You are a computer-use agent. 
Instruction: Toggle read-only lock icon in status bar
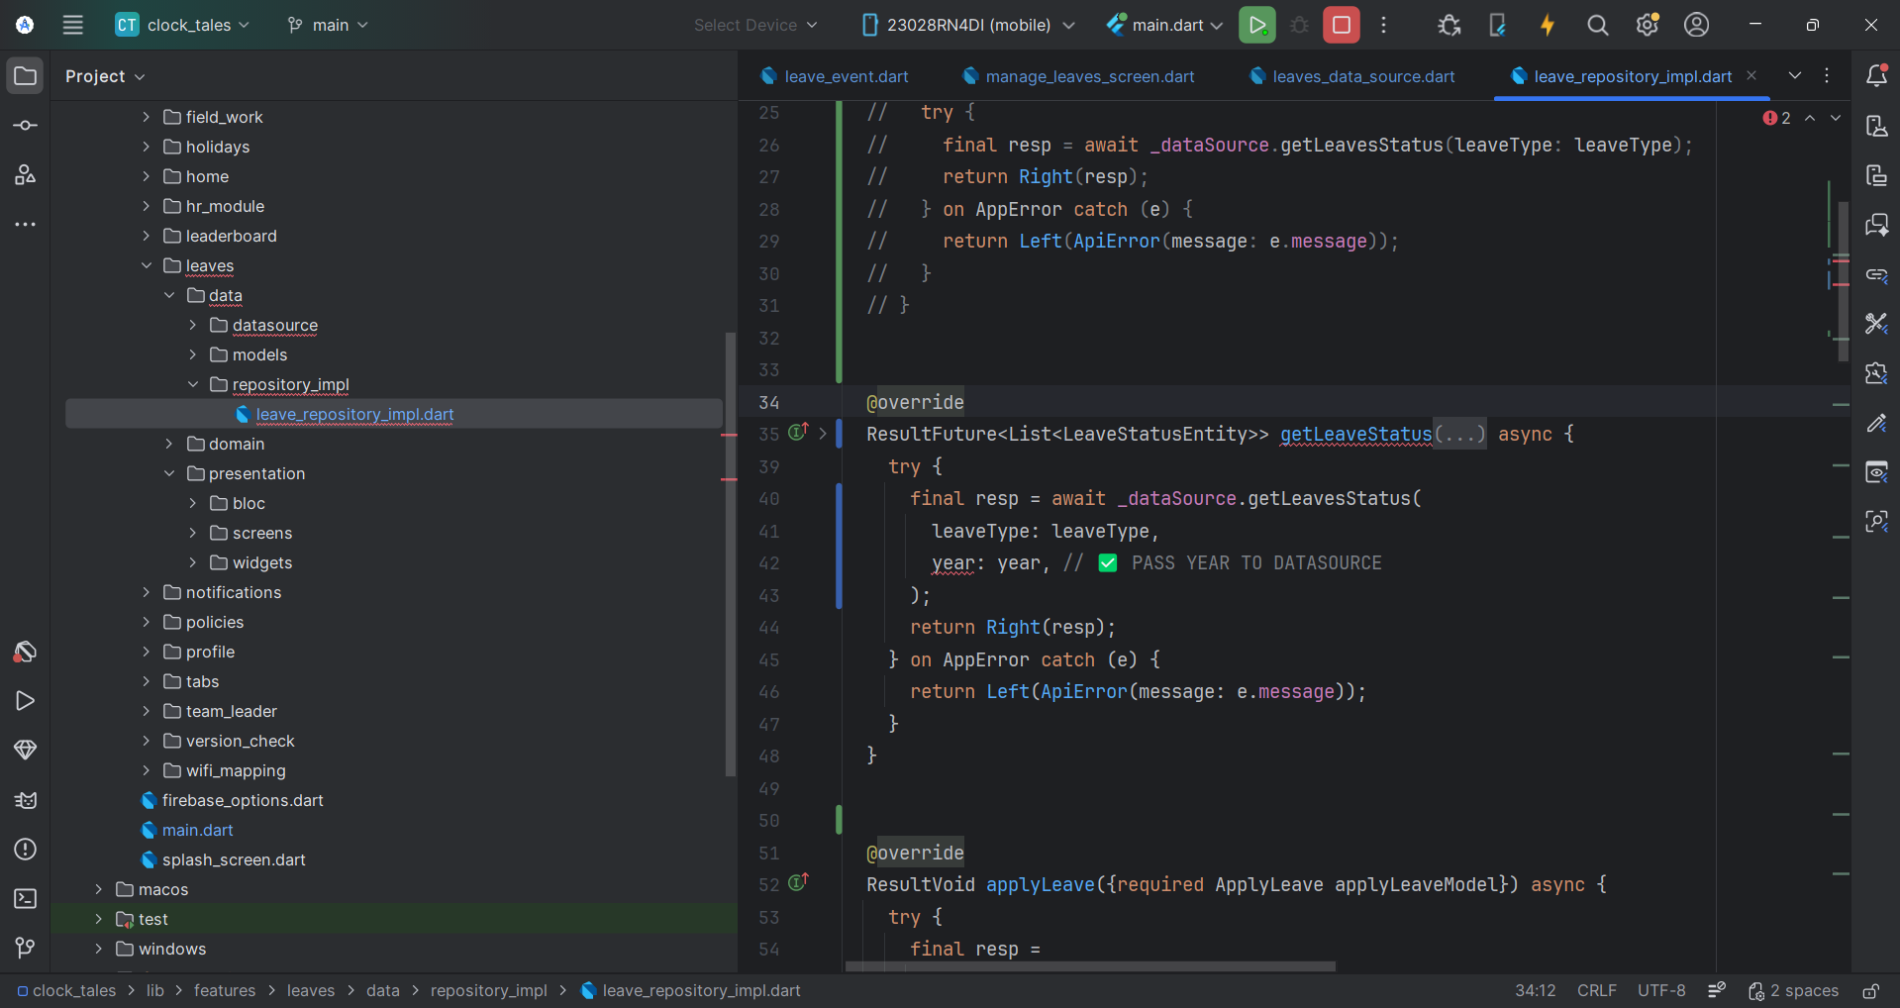coord(1870,990)
